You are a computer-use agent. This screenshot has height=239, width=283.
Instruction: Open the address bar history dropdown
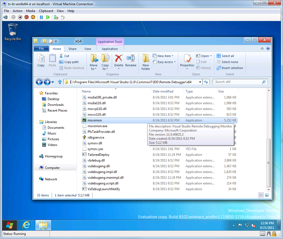pyautogui.click(x=201, y=82)
